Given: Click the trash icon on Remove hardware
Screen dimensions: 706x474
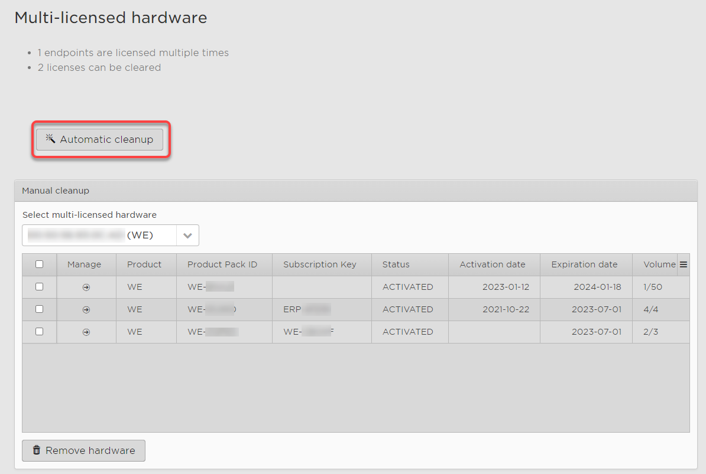Looking at the screenshot, I should (37, 450).
